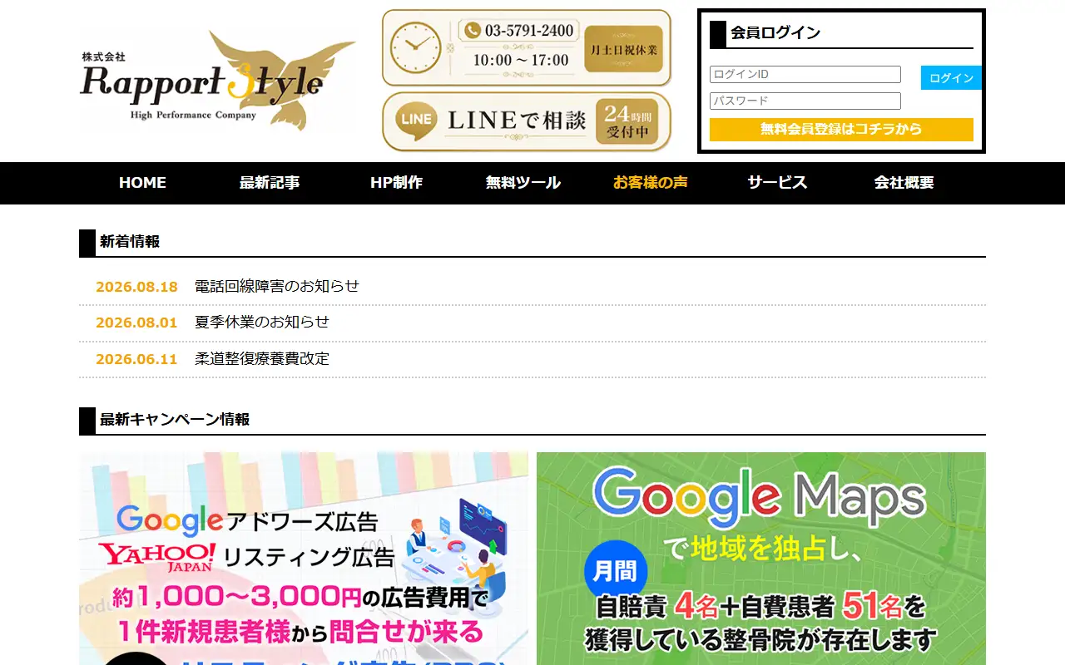The image size is (1065, 665).
Task: Click the blue ログイン button
Action: point(951,78)
